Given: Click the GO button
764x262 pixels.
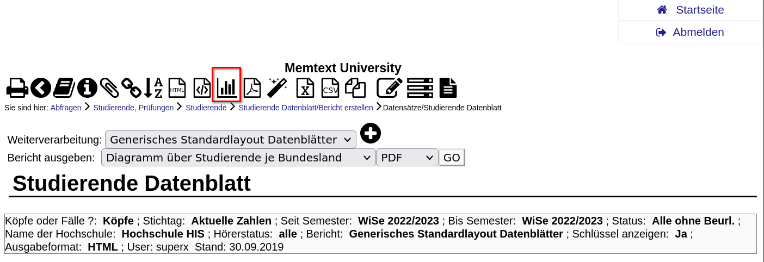Looking at the screenshot, I should point(452,158).
